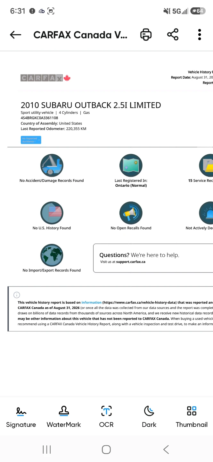
Task: Open the blue information link
Action: [x=91, y=303]
